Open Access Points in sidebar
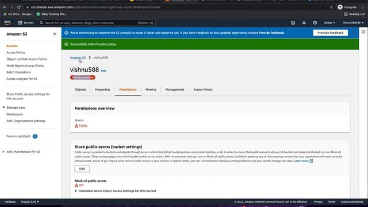The width and height of the screenshot is (368, 207). point(16,52)
